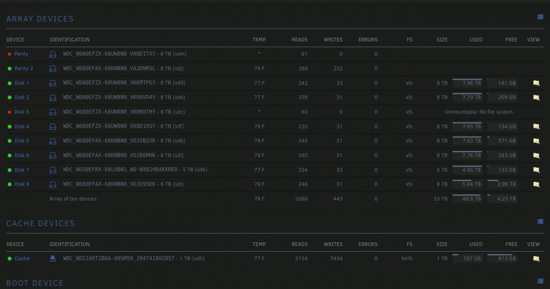
Task: Click the drive icon for Disk 7
Action: (x=53, y=170)
